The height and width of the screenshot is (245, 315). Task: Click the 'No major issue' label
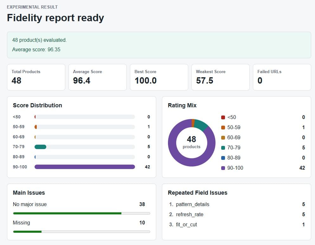(x=30, y=204)
